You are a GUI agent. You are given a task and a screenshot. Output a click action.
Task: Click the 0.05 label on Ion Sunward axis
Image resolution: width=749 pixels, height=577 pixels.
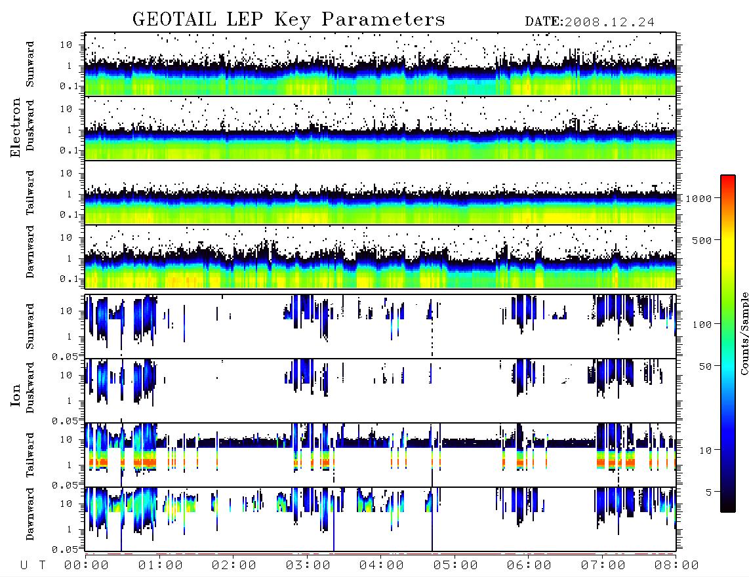point(64,356)
